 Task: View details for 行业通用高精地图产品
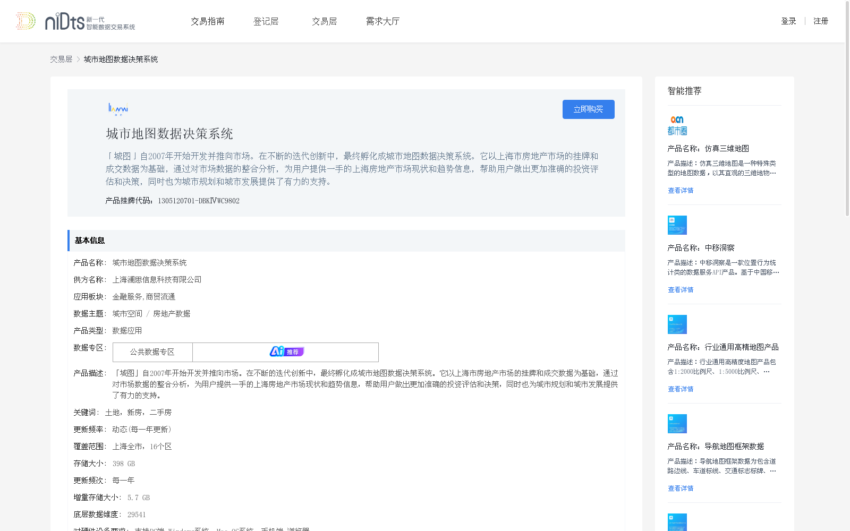pos(681,389)
